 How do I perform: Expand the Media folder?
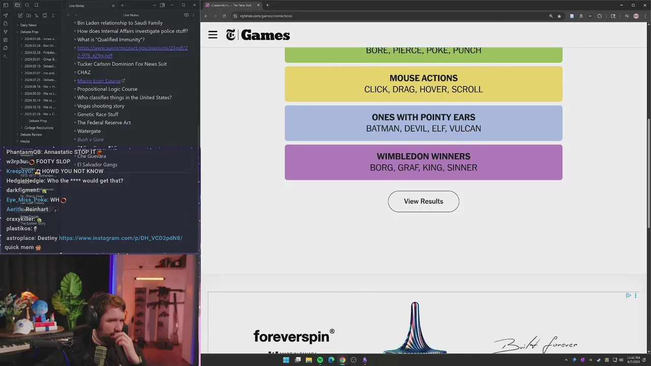click(25, 141)
